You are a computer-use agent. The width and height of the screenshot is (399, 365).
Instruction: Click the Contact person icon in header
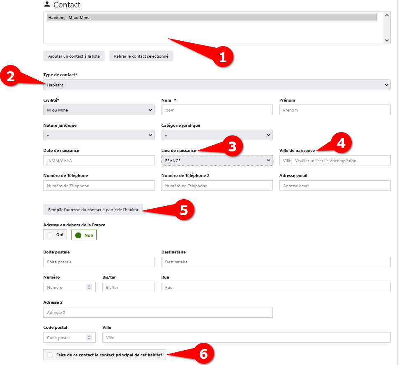click(x=46, y=5)
